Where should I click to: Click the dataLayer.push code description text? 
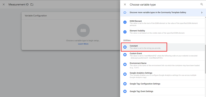(147, 58)
